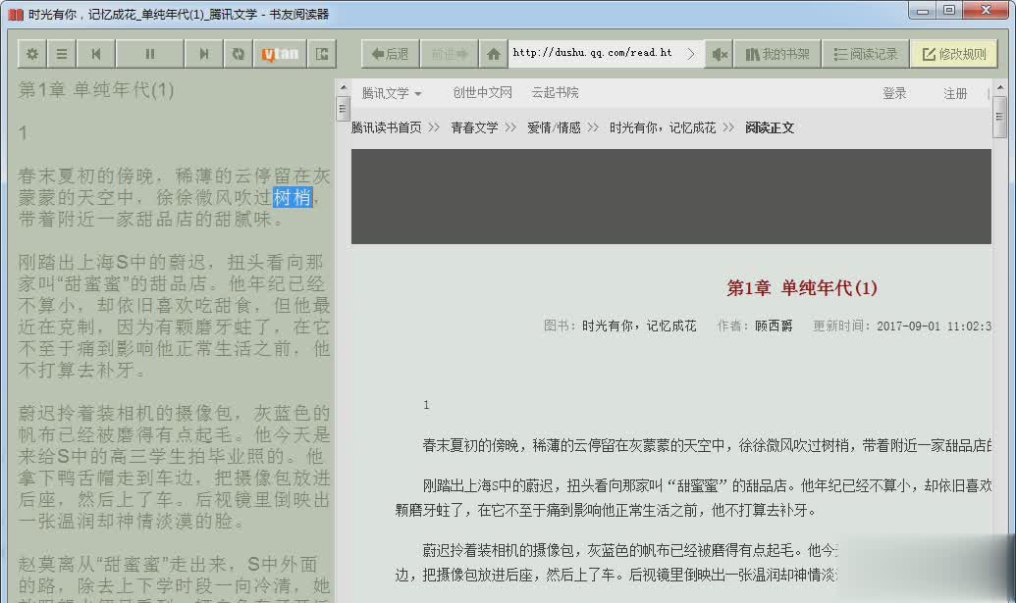Skip to the previous chapter
Viewport: 1016px width, 603px height.
(95, 54)
